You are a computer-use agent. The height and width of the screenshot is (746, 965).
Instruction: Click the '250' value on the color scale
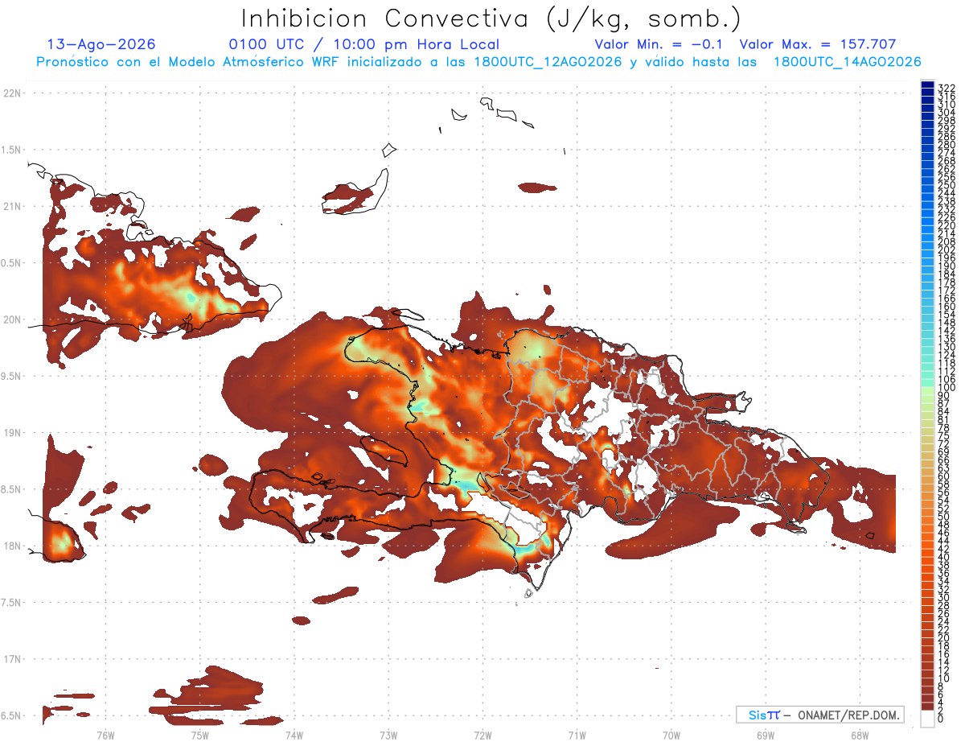pyautogui.click(x=947, y=185)
